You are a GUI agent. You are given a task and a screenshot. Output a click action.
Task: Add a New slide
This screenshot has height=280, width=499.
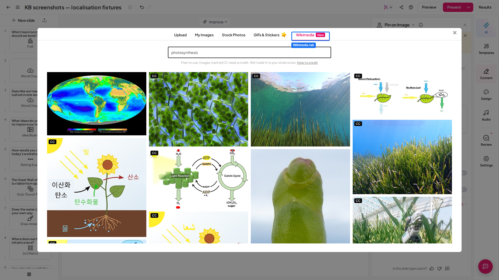coord(23,20)
